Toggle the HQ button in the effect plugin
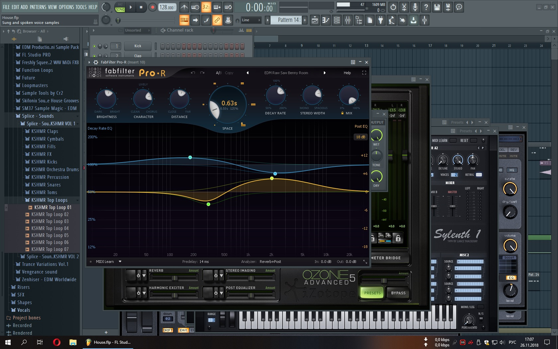The width and height of the screenshot is (558, 349). (x=512, y=170)
